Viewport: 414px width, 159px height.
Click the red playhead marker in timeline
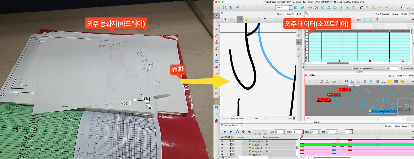point(302,137)
